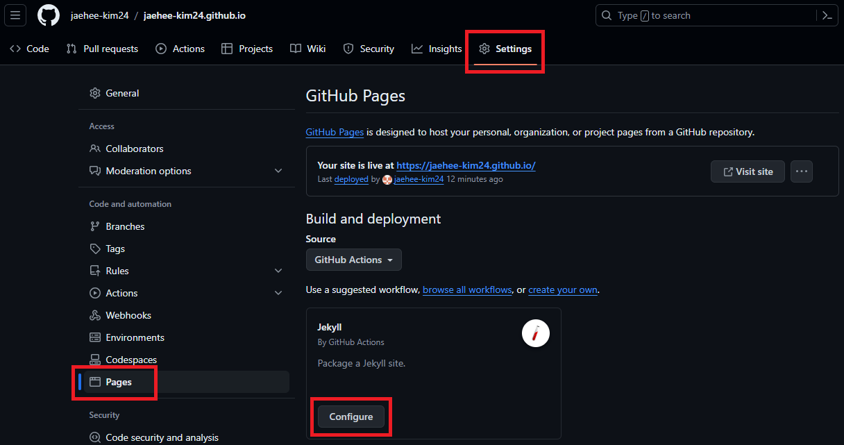Screen dimensions: 844x445
Task: Switch to the Actions tab
Action: click(x=180, y=49)
